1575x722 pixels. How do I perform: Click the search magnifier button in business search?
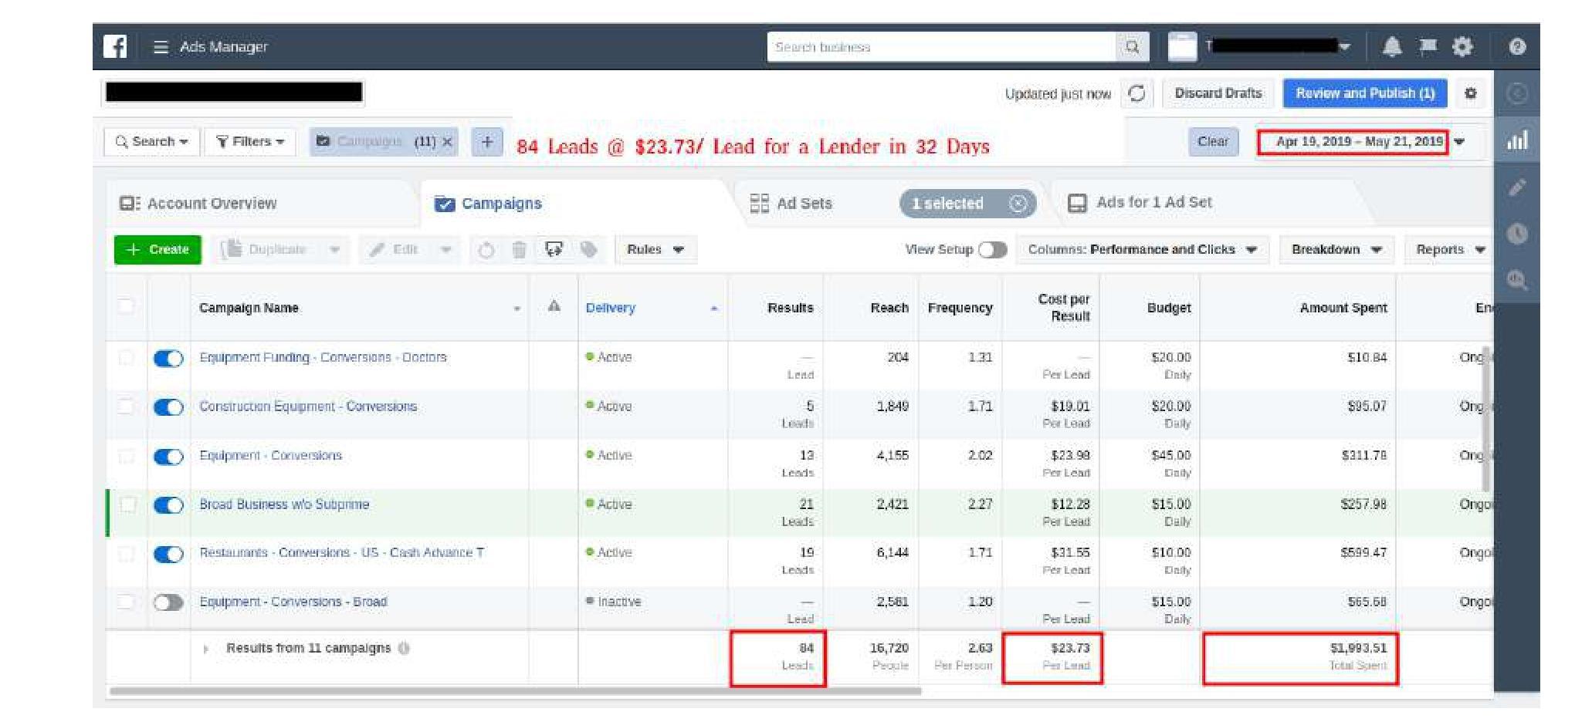coord(1132,47)
